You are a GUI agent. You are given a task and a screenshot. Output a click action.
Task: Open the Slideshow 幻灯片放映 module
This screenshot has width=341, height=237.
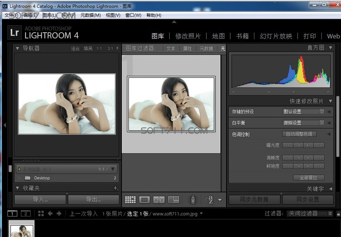(x=276, y=36)
